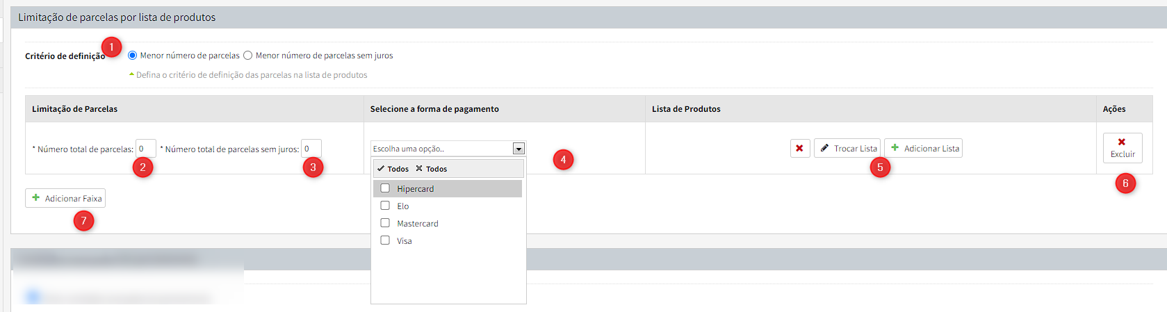Image resolution: width=1167 pixels, height=312 pixels.
Task: Uncheck all options with the X Todos
Action: (432, 169)
